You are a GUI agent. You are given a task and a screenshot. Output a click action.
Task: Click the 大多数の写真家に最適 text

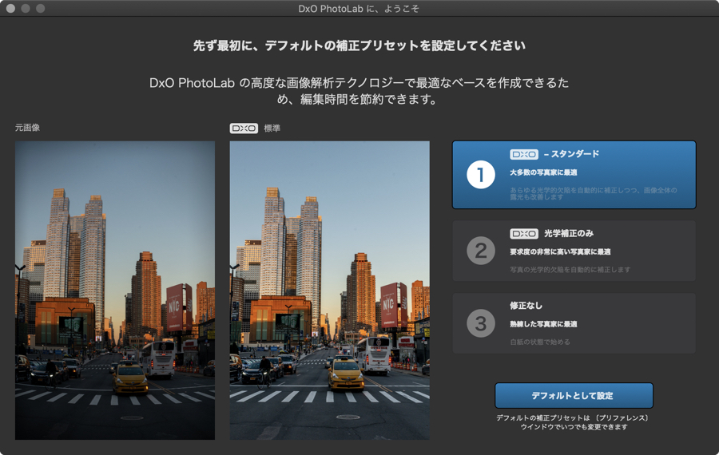543,172
